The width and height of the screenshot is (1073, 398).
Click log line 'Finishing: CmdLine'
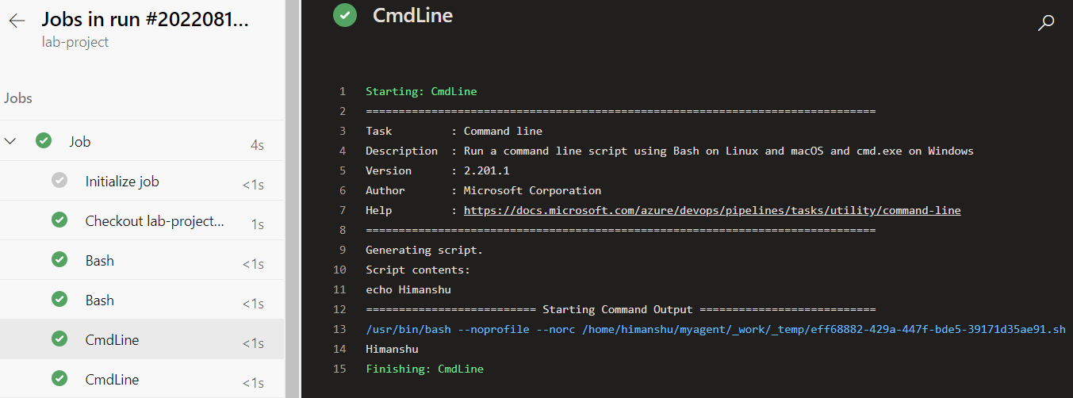pos(424,369)
